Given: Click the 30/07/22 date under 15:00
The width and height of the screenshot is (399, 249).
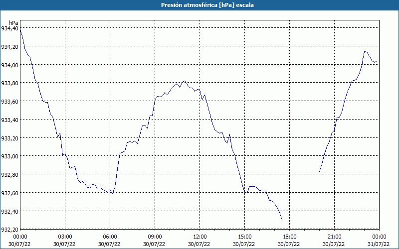Looking at the screenshot, I should point(244,244).
